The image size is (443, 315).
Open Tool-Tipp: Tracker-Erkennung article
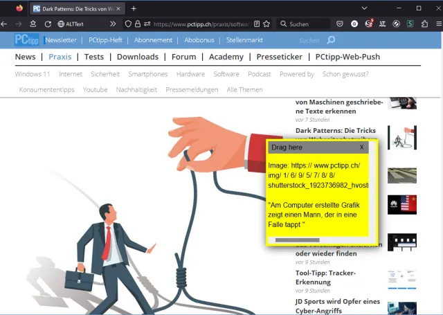[x=325, y=278]
